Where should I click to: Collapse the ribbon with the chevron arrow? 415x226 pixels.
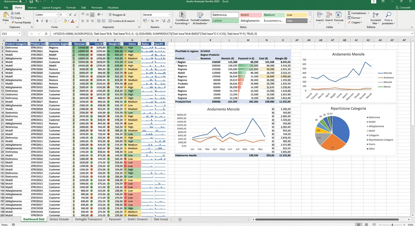point(411,28)
